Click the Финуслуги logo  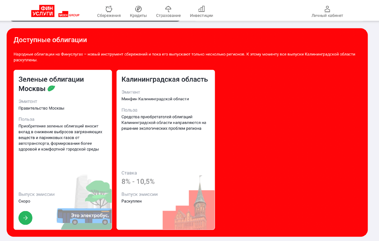pos(43,11)
